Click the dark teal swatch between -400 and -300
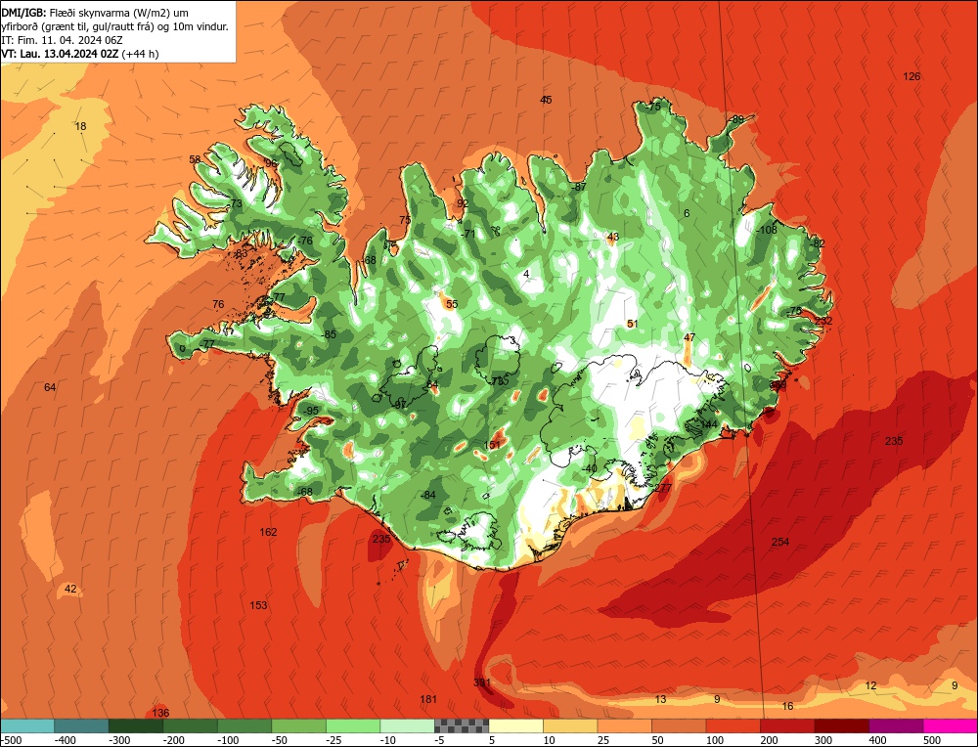The image size is (978, 747). (x=81, y=725)
